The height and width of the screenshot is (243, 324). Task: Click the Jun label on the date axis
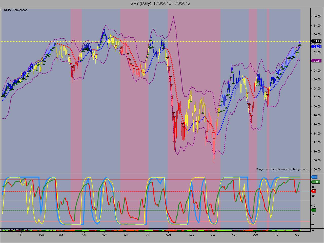click(126, 235)
